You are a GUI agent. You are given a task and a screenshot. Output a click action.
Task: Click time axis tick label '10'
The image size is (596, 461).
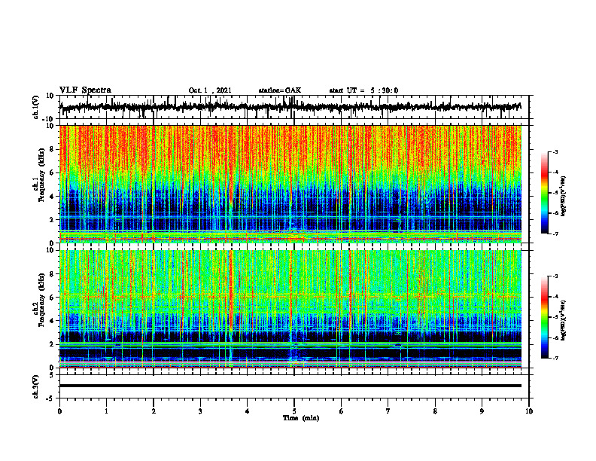coord(529,411)
